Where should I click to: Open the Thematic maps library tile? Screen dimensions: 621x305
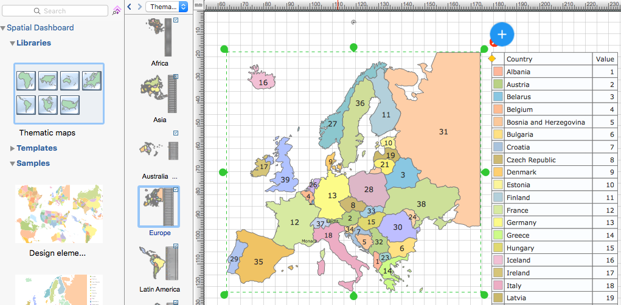[x=59, y=94]
